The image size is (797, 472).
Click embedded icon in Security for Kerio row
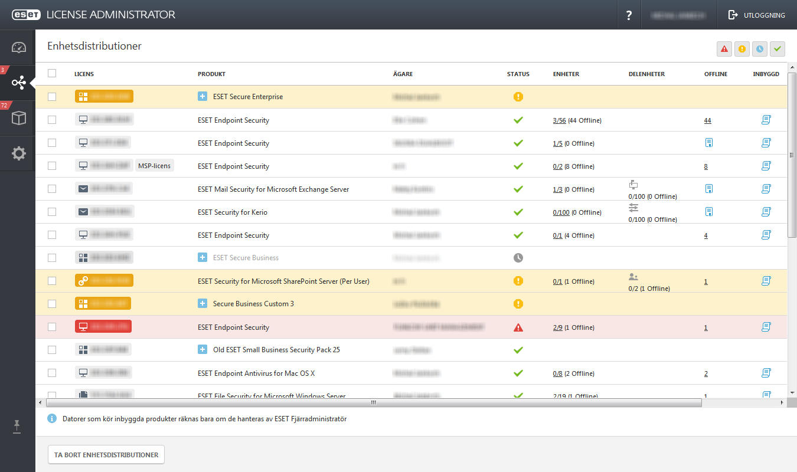[766, 212]
